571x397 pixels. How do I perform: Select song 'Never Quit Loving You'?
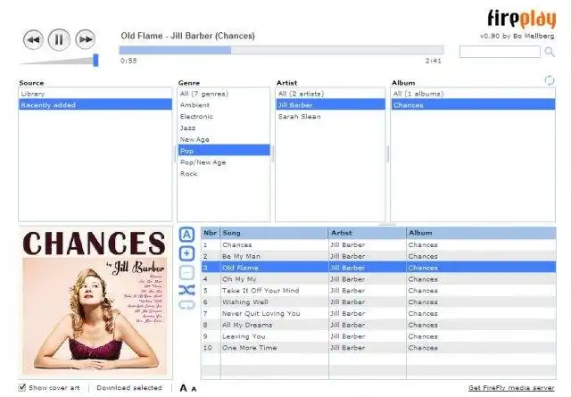(x=378, y=313)
